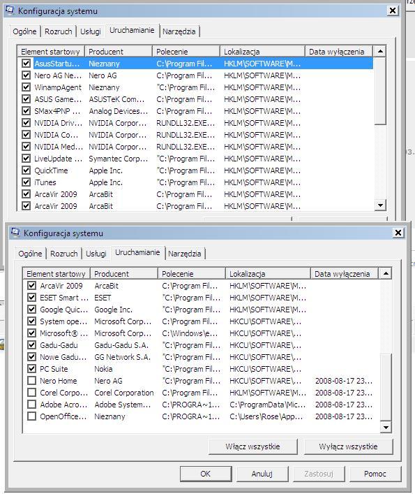Toggle the WinampAgent checkbox
Viewport: 415px width, 494px height.
[x=26, y=87]
